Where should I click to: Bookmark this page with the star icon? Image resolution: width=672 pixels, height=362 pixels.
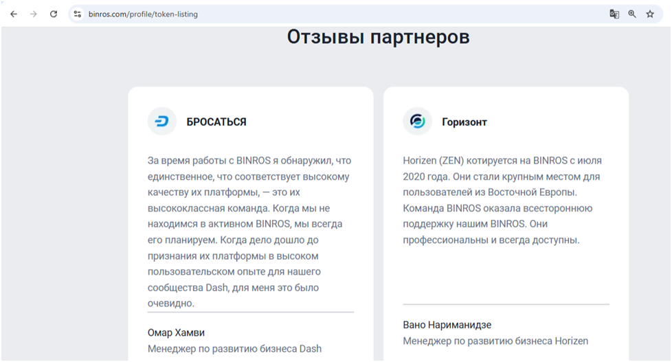click(x=650, y=14)
